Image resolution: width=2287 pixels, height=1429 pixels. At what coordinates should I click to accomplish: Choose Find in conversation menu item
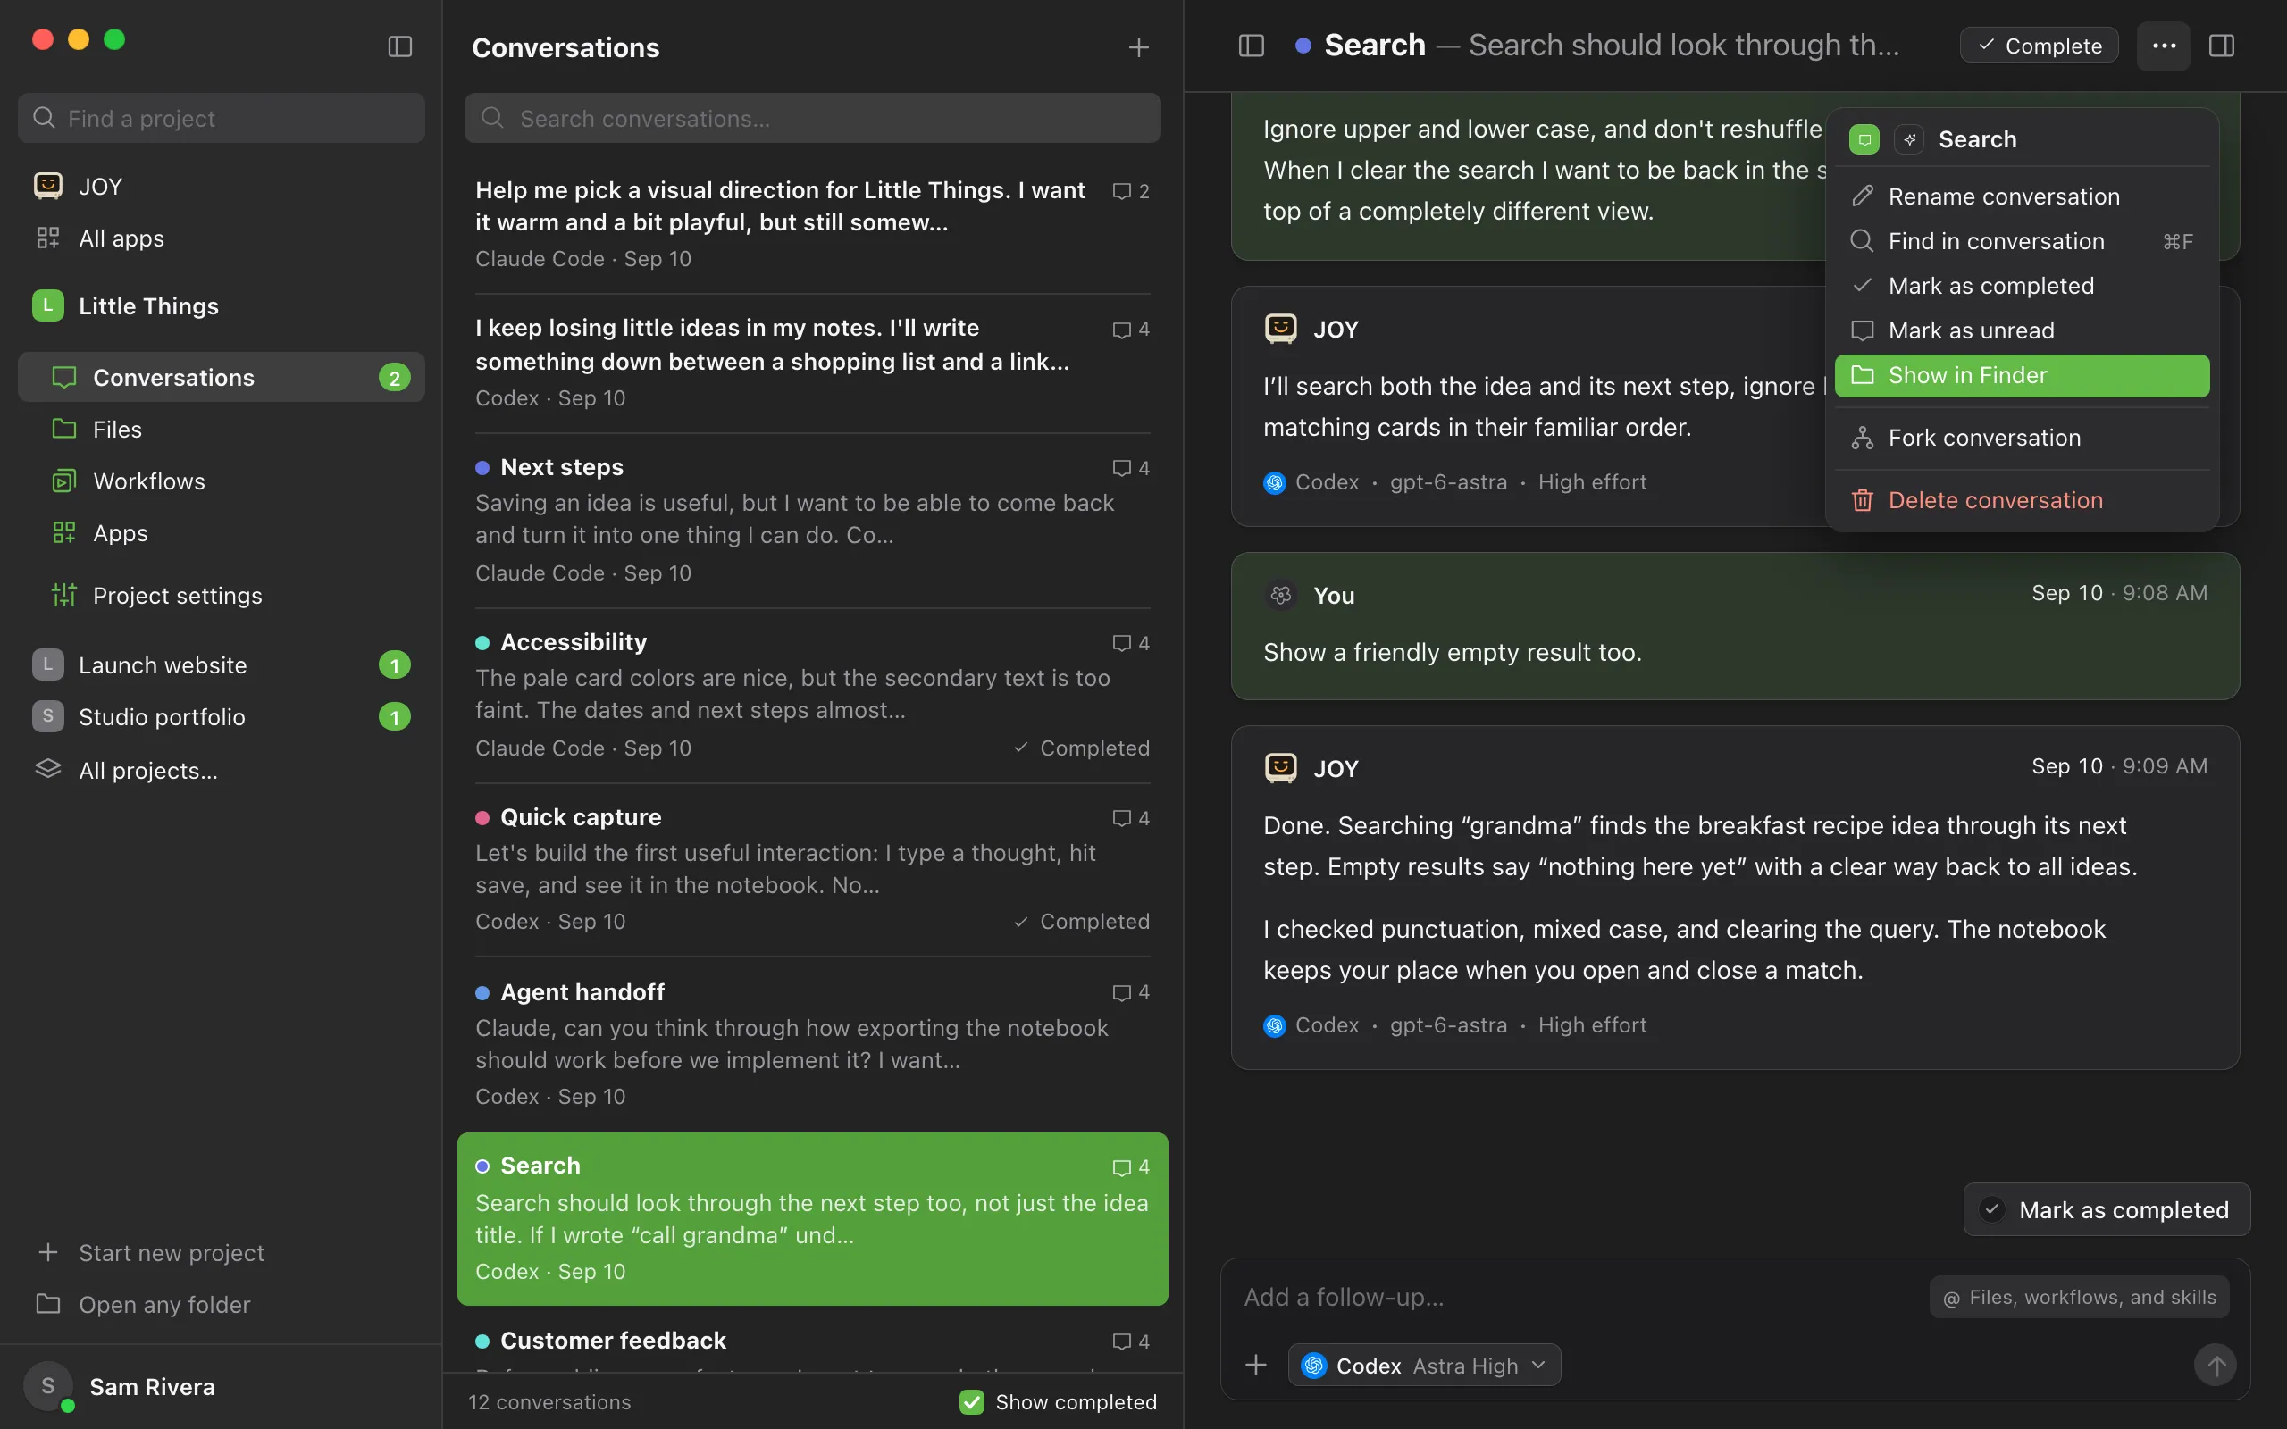2022,241
